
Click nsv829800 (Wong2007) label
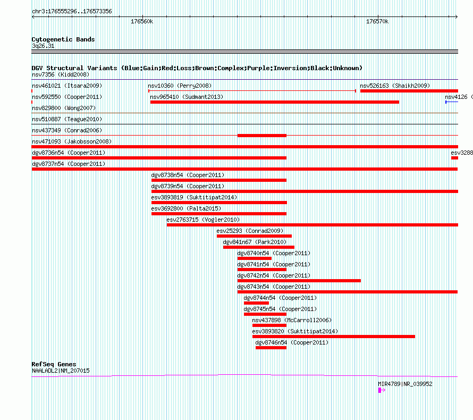tap(64, 108)
